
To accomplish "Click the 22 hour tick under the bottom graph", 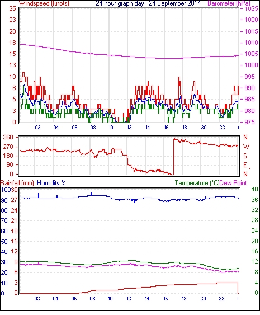I will [x=221, y=299].
